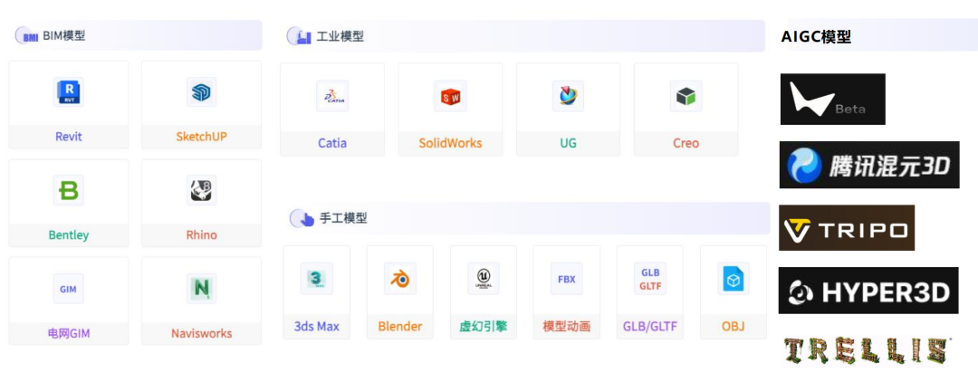Click the GLB GLTF icon

tap(650, 279)
